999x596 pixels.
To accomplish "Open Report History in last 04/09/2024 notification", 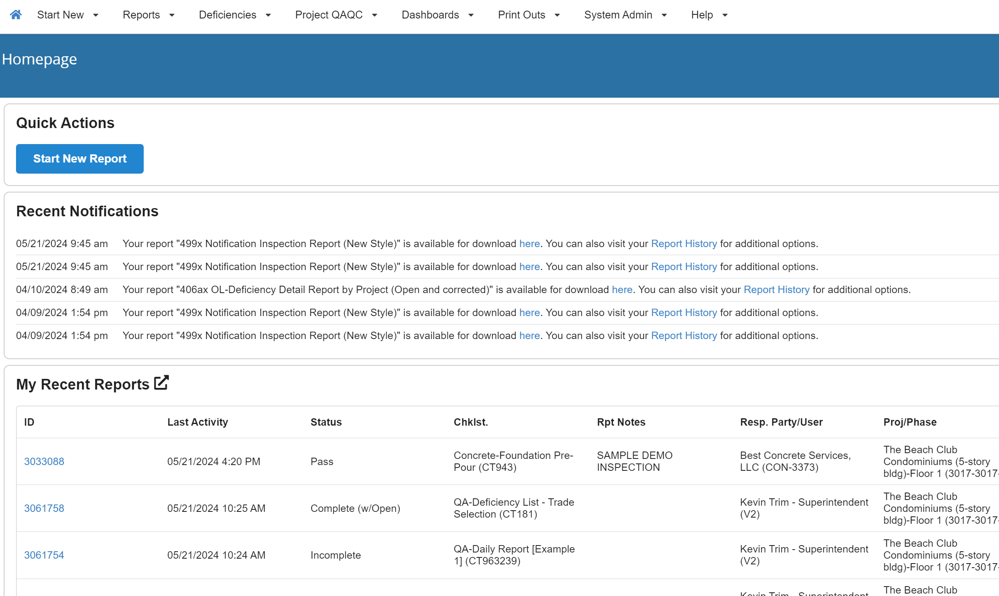I will click(684, 335).
